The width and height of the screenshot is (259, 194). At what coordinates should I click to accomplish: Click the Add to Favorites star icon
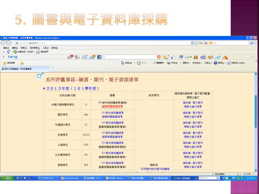point(22,63)
